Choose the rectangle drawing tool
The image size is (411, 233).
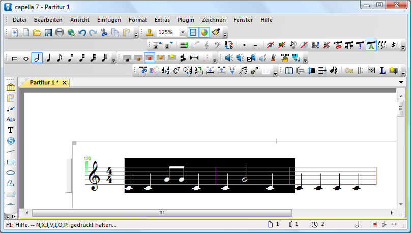pos(10,162)
